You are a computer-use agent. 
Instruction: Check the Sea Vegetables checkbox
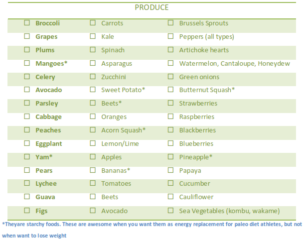pos(170,211)
